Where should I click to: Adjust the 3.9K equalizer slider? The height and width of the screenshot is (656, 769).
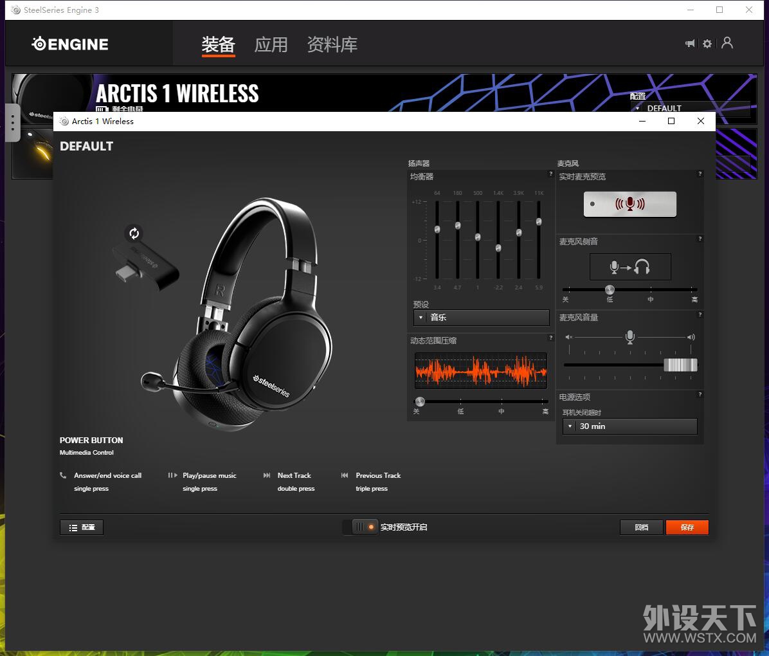click(519, 233)
